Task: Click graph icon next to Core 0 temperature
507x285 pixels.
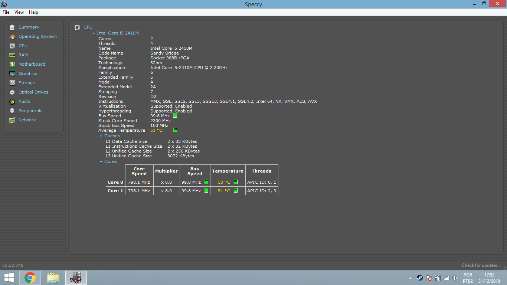Action: point(236,182)
